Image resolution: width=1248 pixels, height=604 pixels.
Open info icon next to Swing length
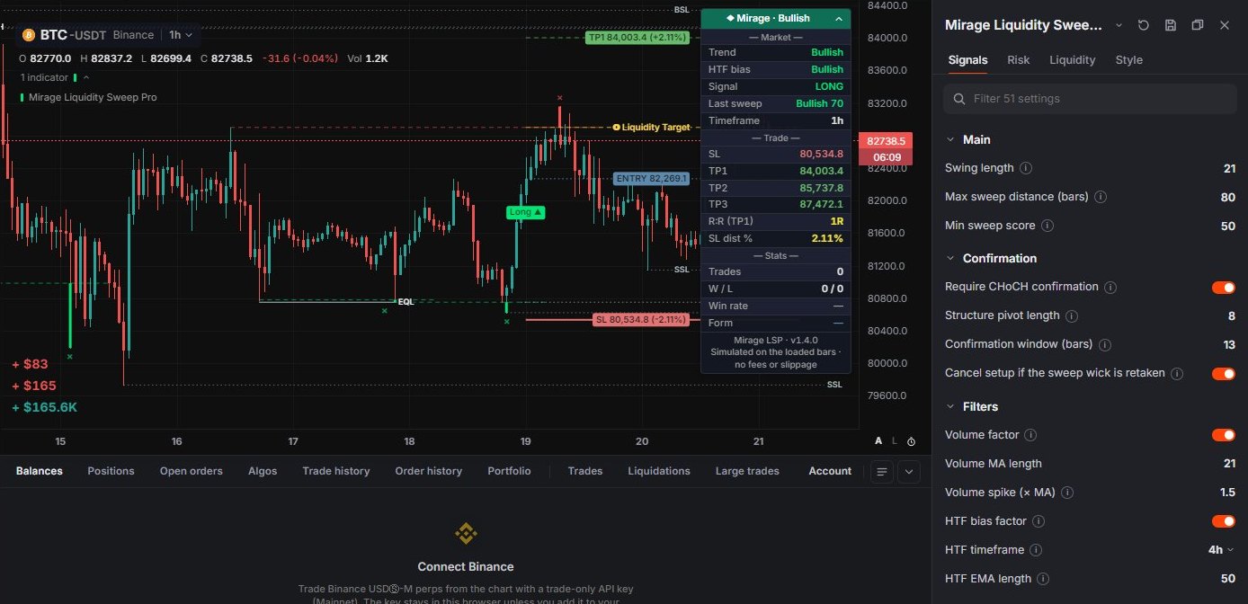1026,168
